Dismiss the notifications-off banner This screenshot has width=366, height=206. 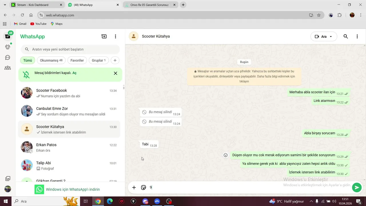tap(116, 73)
